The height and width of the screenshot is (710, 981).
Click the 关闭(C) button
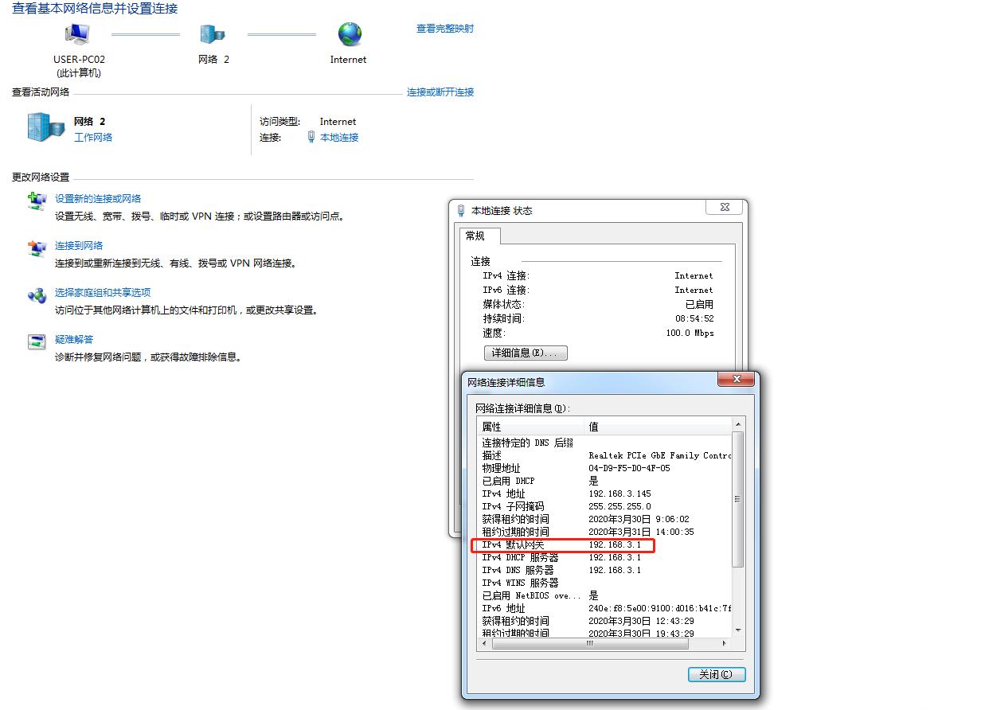tap(715, 674)
